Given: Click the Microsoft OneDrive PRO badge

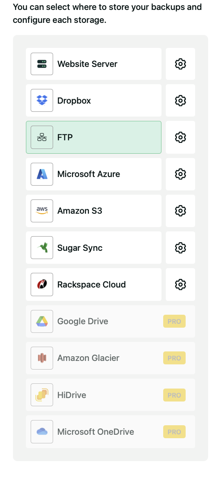Looking at the screenshot, I should [174, 432].
